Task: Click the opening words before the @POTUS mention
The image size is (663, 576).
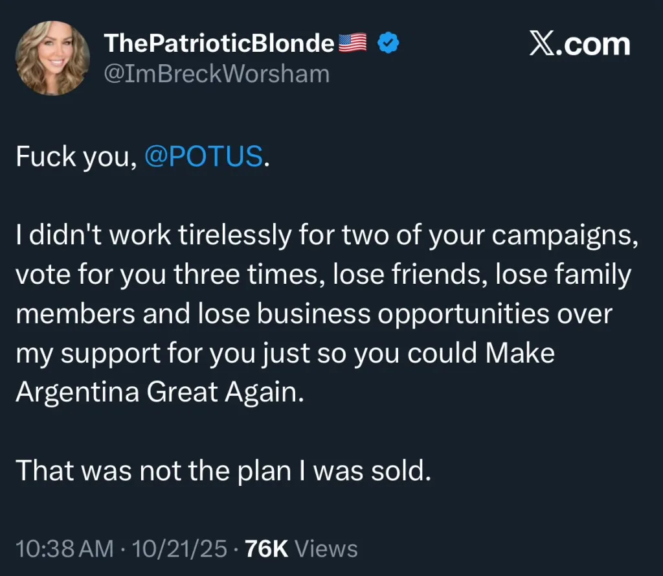Action: tap(75, 157)
